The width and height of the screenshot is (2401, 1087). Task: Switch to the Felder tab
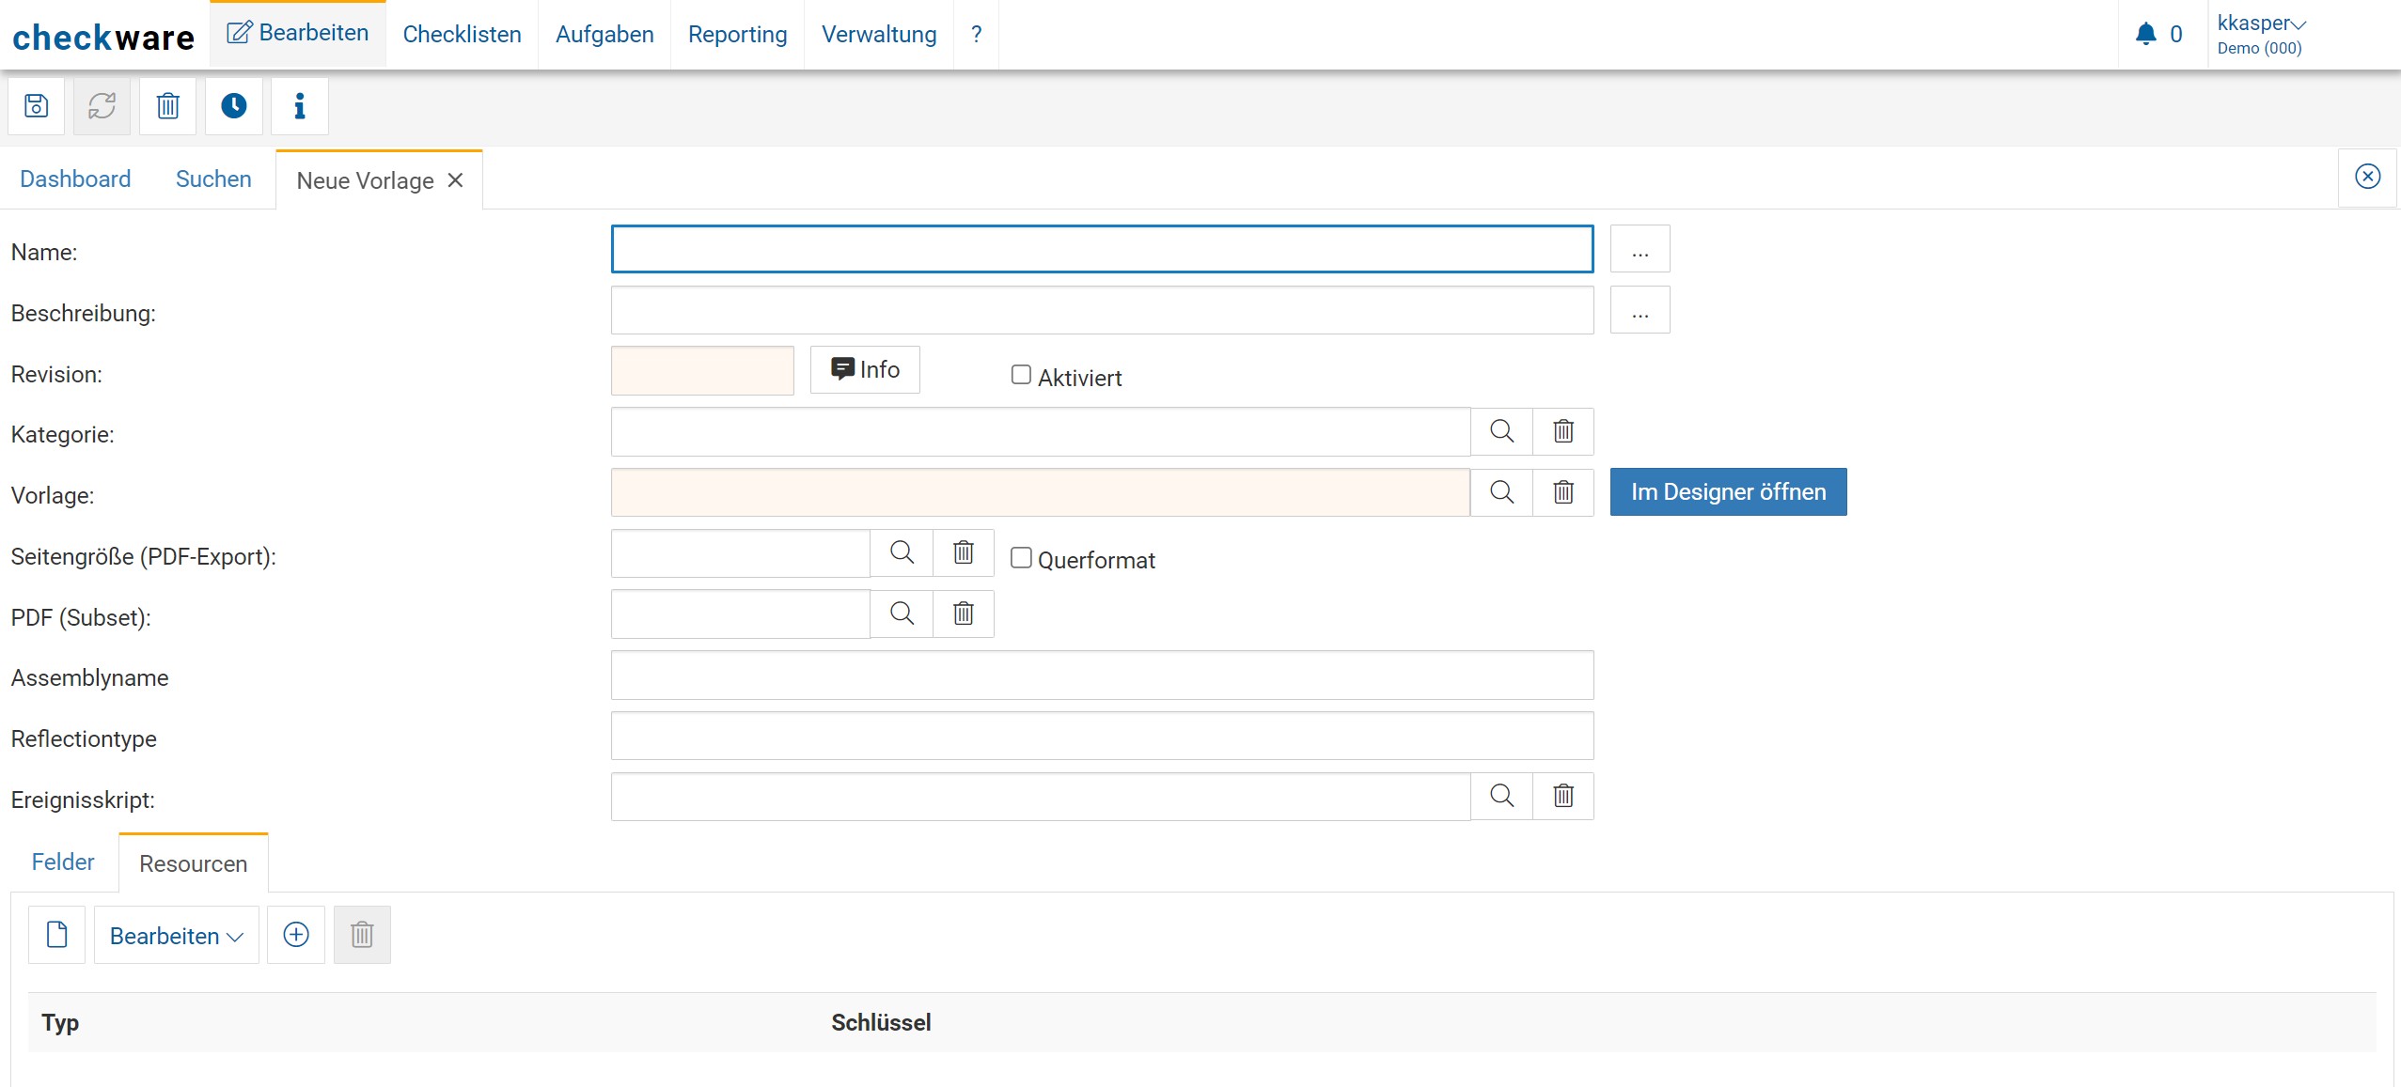click(x=63, y=862)
